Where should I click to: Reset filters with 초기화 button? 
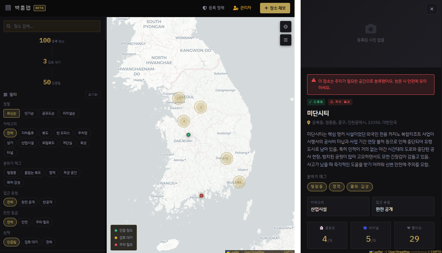point(93,95)
